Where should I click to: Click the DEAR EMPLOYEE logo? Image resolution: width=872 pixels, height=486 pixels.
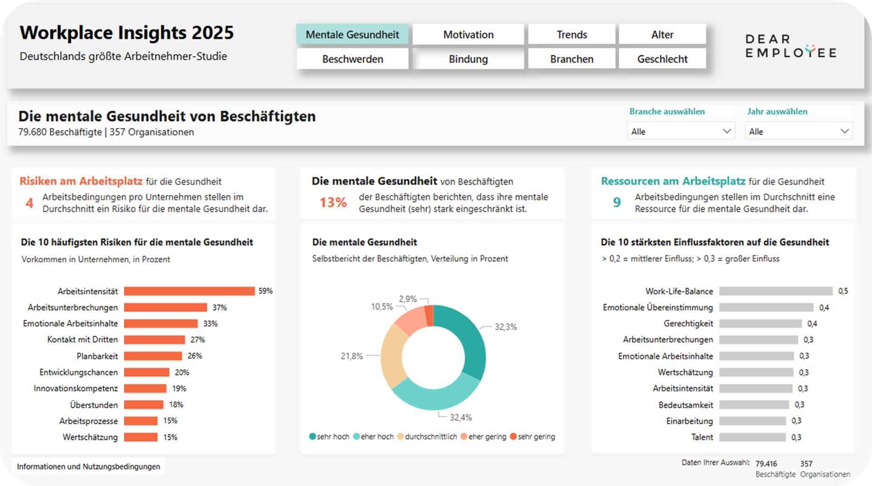790,46
